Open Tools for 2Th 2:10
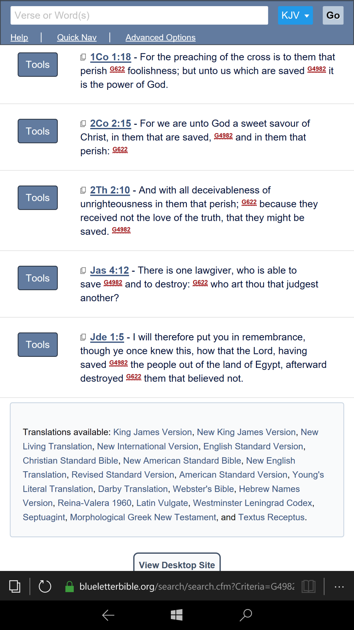The height and width of the screenshot is (630, 354). (38, 198)
